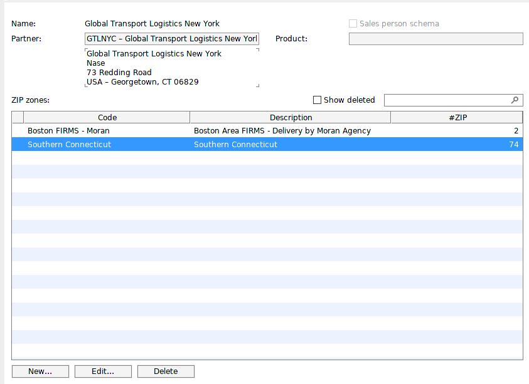Select the Boston FIRMS - Moran row
This screenshot has height=384, width=529.
pyautogui.click(x=267, y=131)
